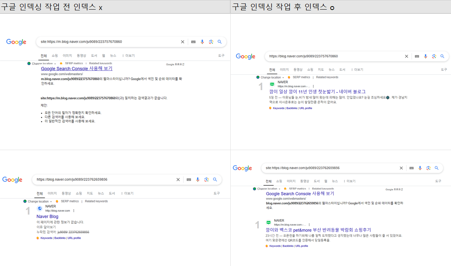Viewport: 451px width, 266px height.
Task: Open 도구 tools in the Naver Blog panel
Action: point(216,193)
